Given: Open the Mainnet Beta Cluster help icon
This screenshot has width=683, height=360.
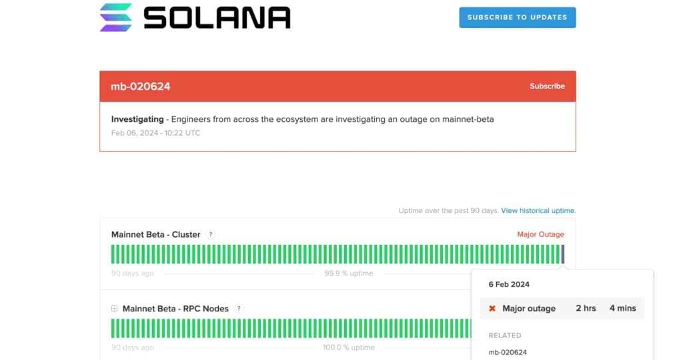Looking at the screenshot, I should click(x=210, y=234).
